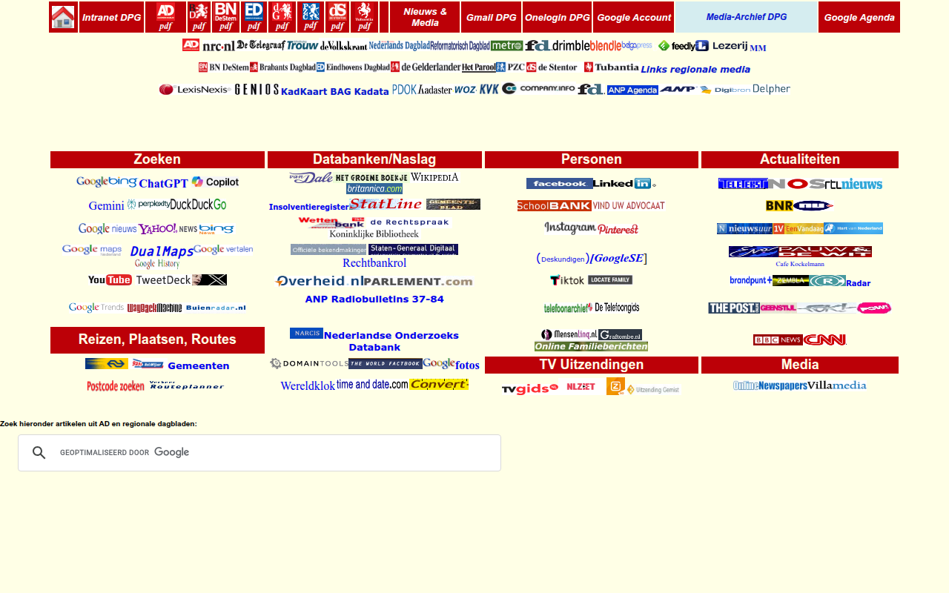Open the YouTube logo link
This screenshot has height=593, width=949.
click(x=110, y=279)
